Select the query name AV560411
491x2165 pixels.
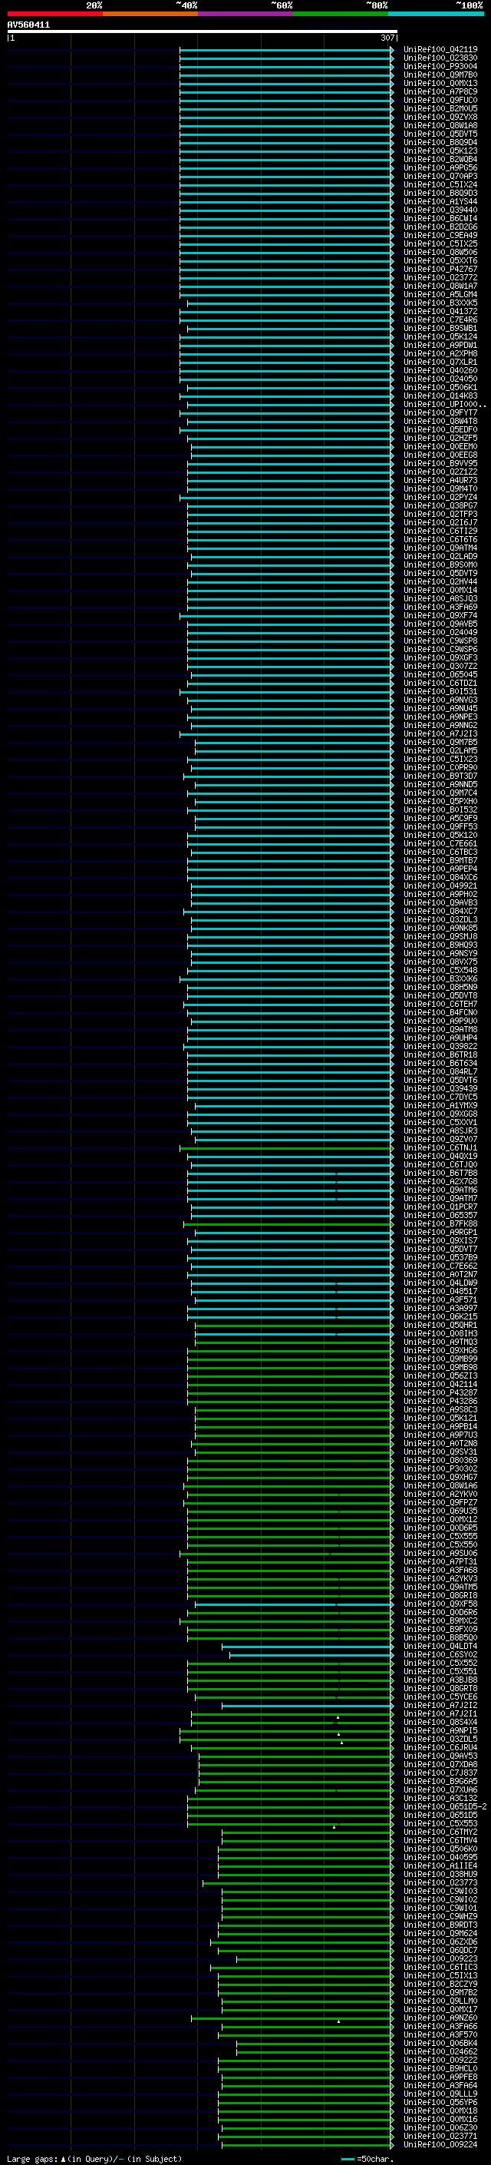28,25
